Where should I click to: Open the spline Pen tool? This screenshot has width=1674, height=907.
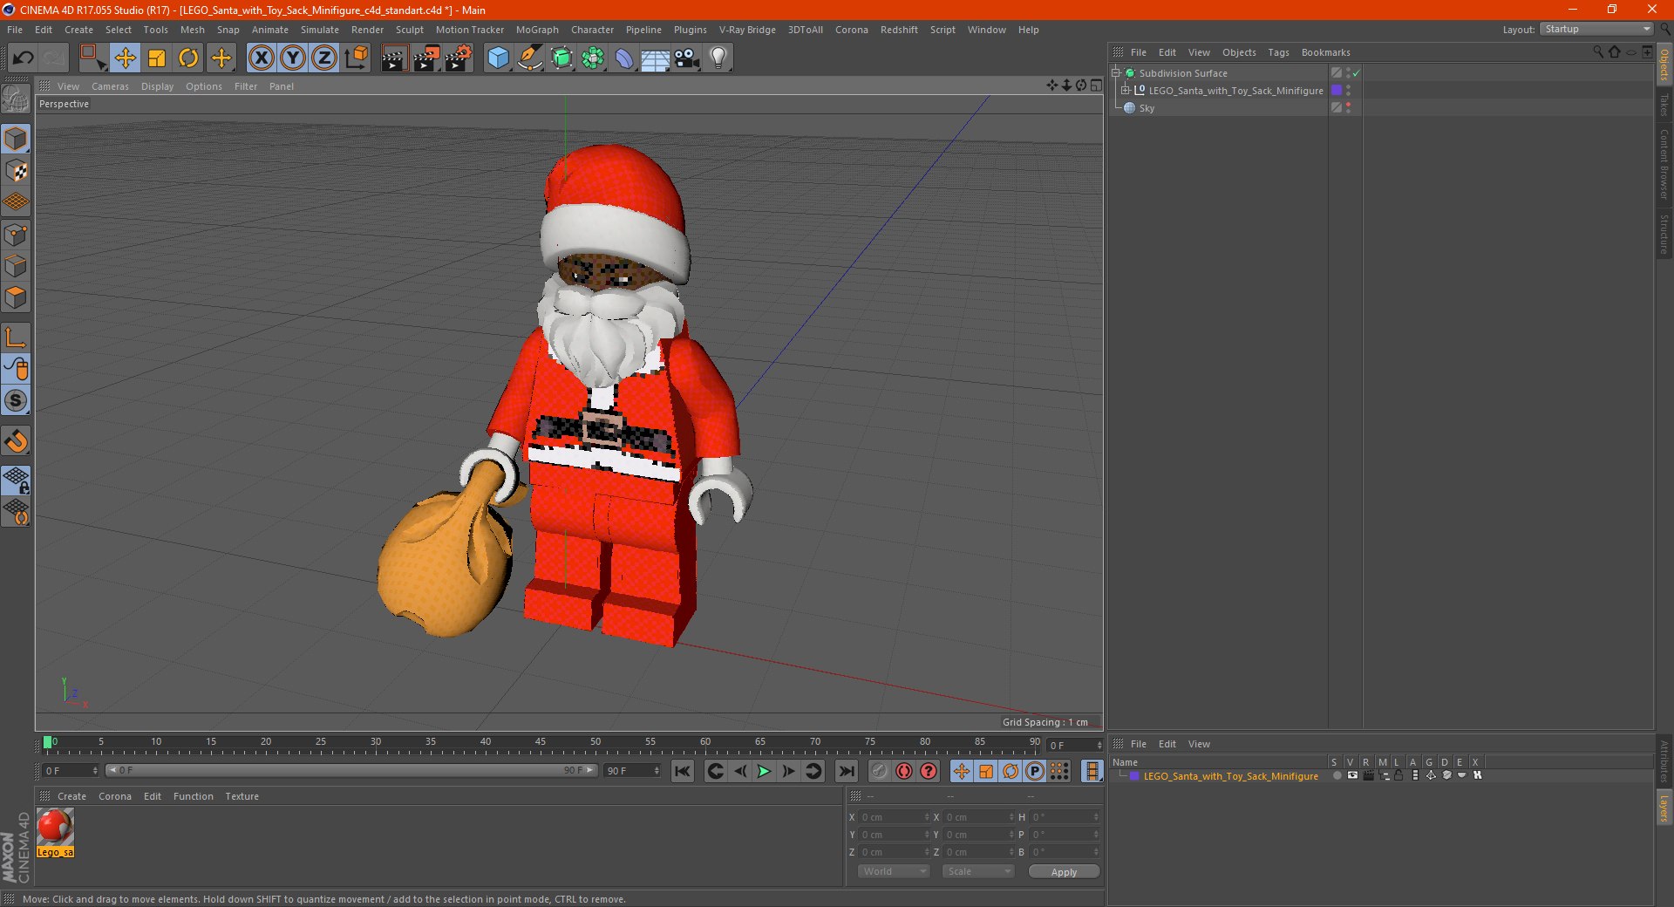[x=529, y=58]
